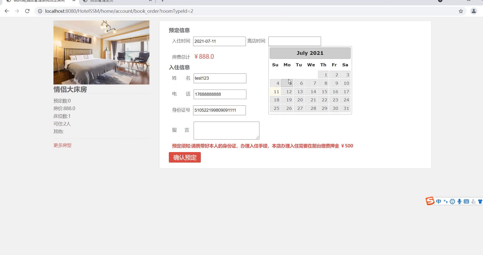Click the name field containing test123

(x=220, y=78)
